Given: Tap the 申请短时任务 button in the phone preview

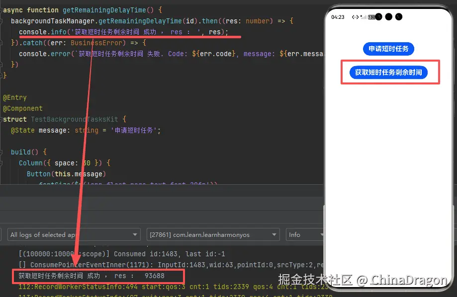Looking at the screenshot, I should (388, 49).
